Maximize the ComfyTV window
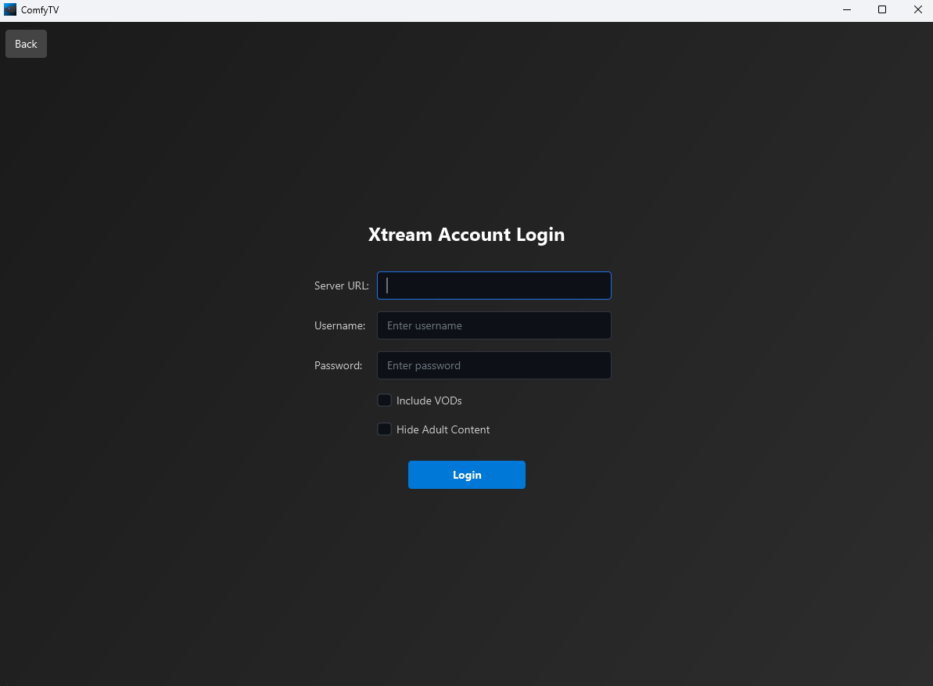The width and height of the screenshot is (933, 686). click(882, 10)
